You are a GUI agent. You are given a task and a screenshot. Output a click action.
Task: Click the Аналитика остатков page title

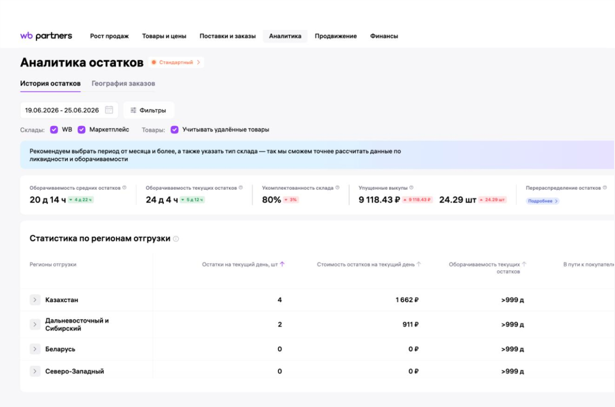pyautogui.click(x=82, y=62)
